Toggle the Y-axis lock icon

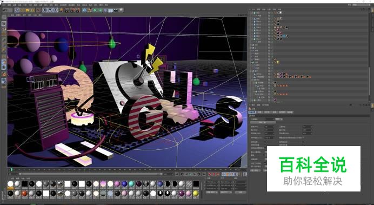coord(50,10)
